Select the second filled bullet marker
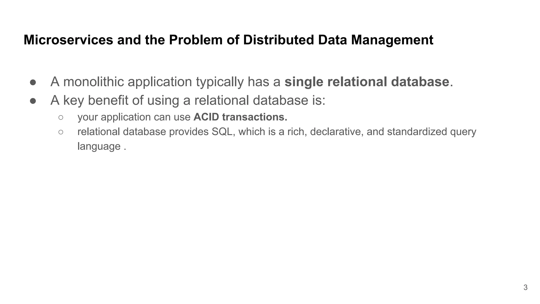The height and width of the screenshot is (304, 540). point(33,101)
